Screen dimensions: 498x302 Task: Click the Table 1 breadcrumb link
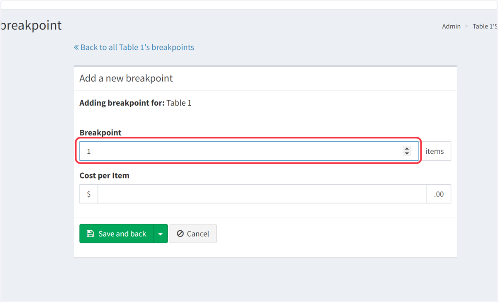click(x=485, y=26)
